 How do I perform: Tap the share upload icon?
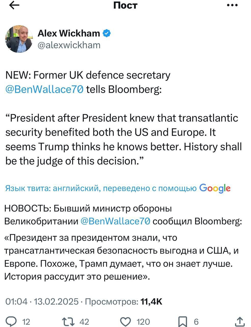pos(240,321)
